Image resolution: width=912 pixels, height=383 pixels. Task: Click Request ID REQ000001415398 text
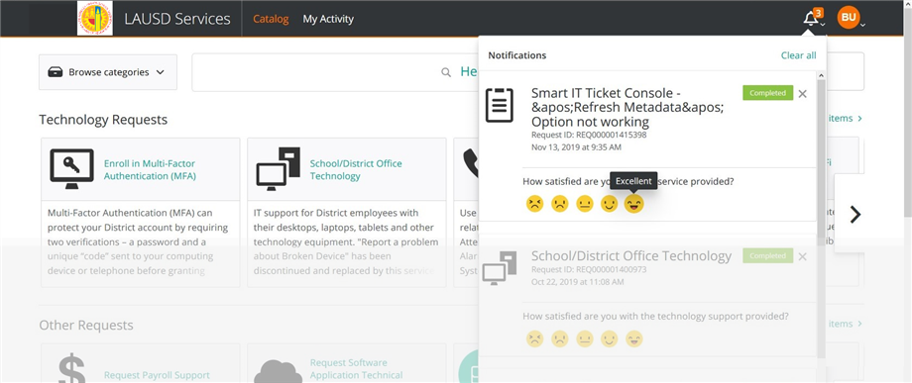[589, 135]
